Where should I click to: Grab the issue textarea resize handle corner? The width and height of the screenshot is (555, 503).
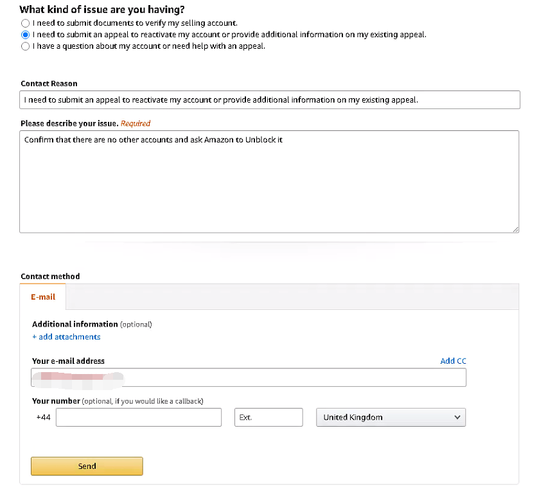click(x=516, y=229)
